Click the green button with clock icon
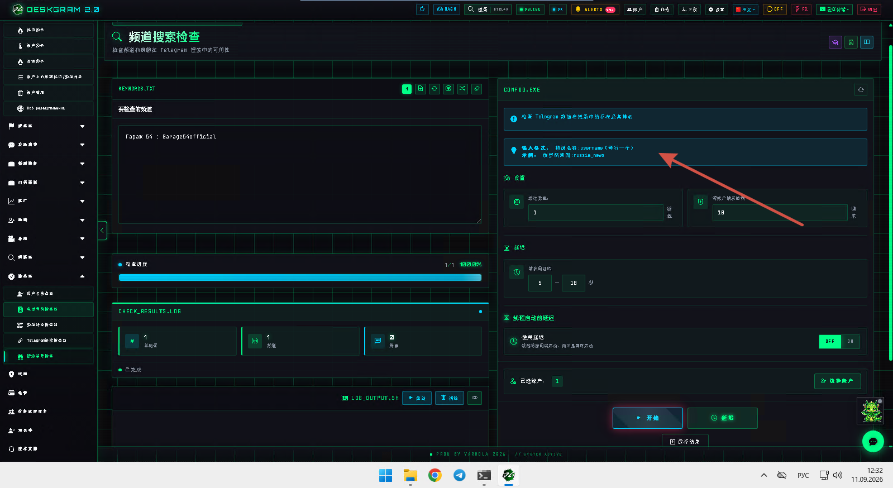The image size is (893, 488). click(x=723, y=418)
